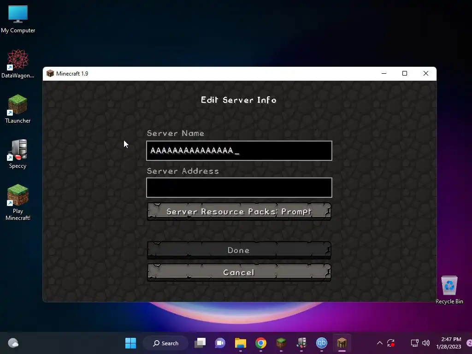Close the Minecraft 1.9 window

point(425,73)
